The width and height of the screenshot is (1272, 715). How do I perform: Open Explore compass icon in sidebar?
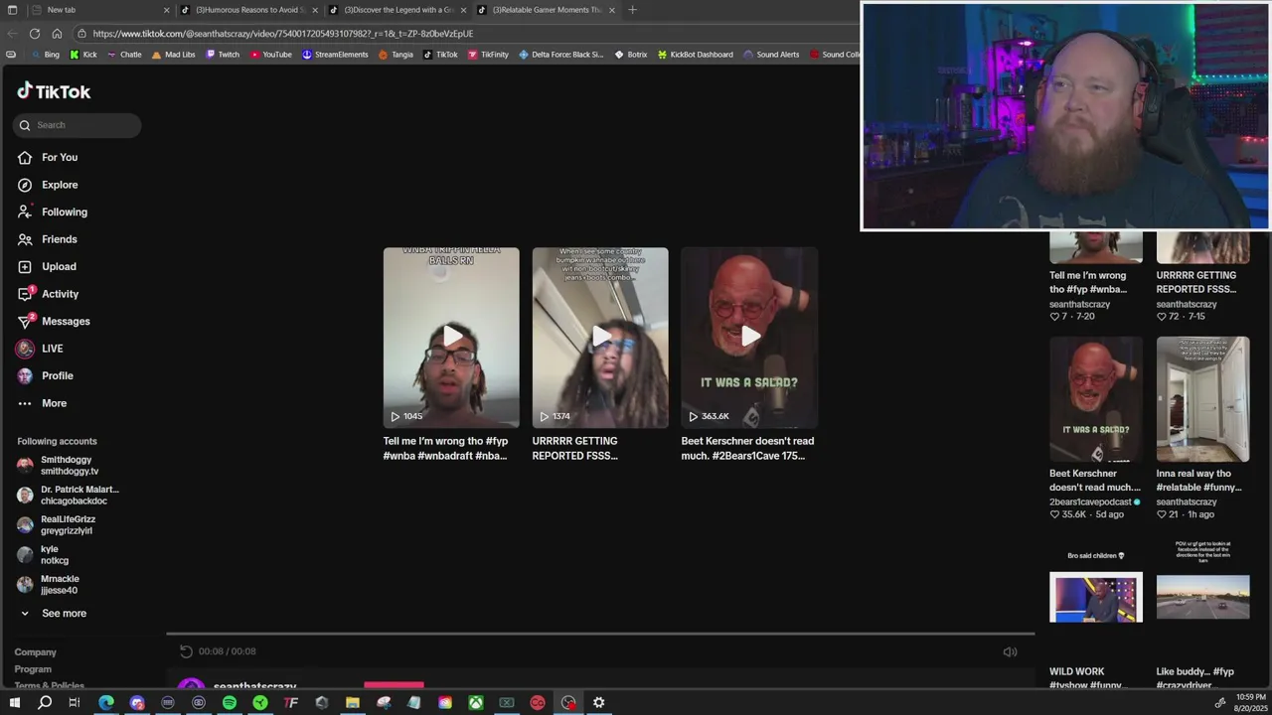point(25,185)
